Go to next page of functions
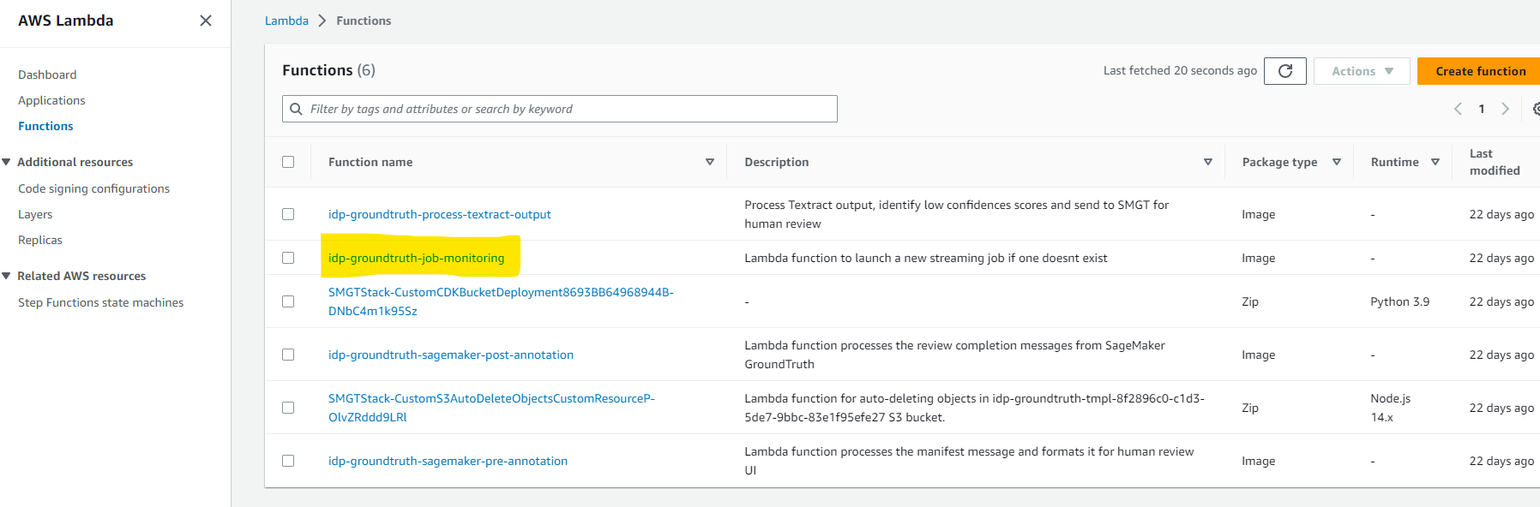The height and width of the screenshot is (507, 1540). [x=1505, y=109]
